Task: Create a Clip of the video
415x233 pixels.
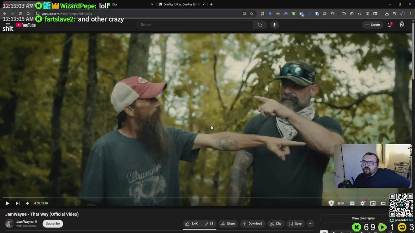Action: (276, 224)
